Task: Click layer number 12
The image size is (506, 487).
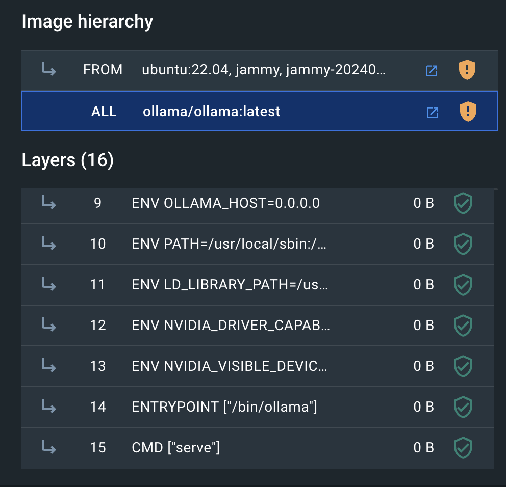Action: click(98, 326)
